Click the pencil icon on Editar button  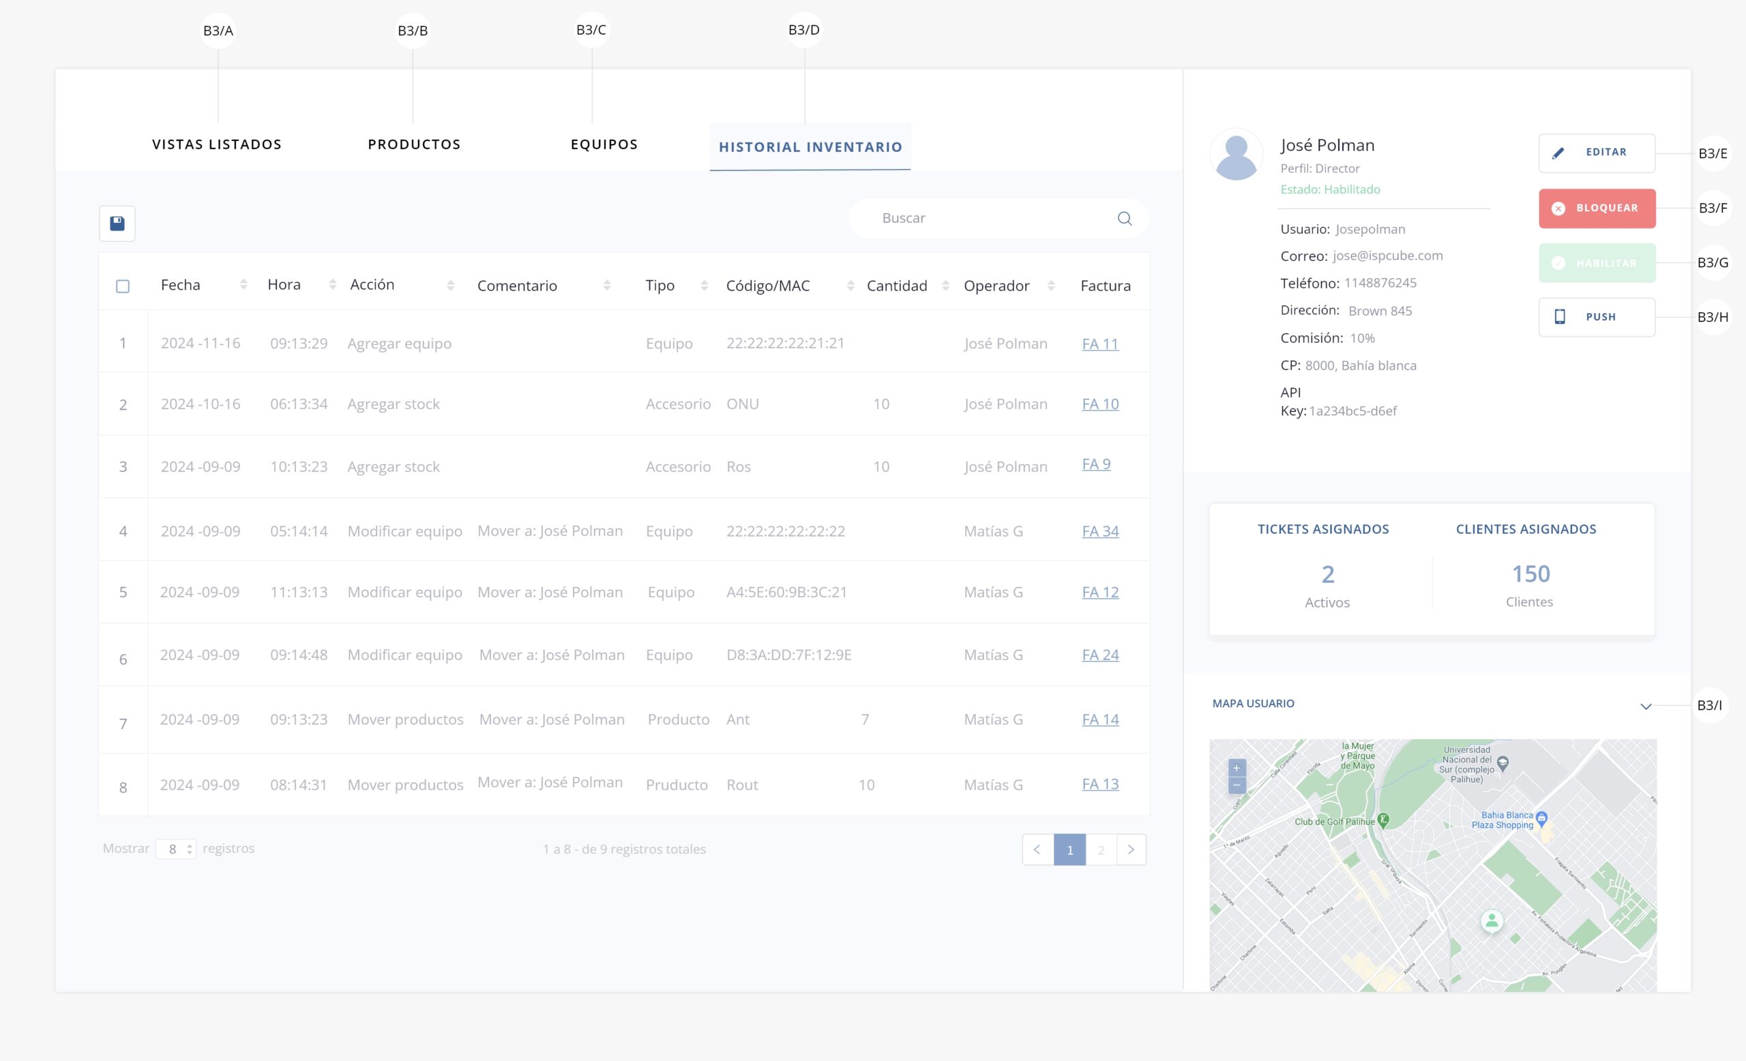click(x=1558, y=153)
